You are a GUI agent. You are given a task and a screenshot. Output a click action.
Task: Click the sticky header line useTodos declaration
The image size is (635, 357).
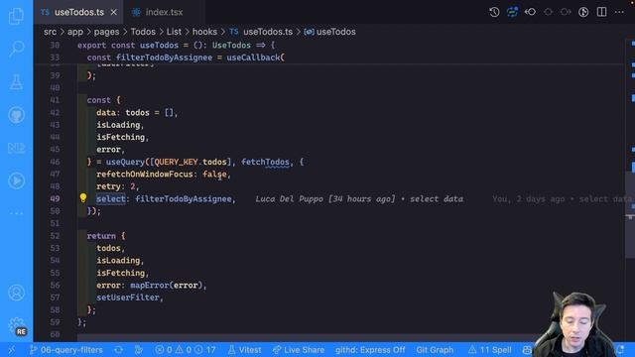point(177,45)
